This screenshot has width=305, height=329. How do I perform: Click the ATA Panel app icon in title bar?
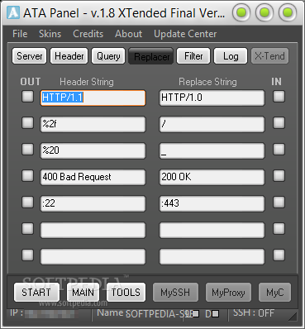[x=13, y=12]
